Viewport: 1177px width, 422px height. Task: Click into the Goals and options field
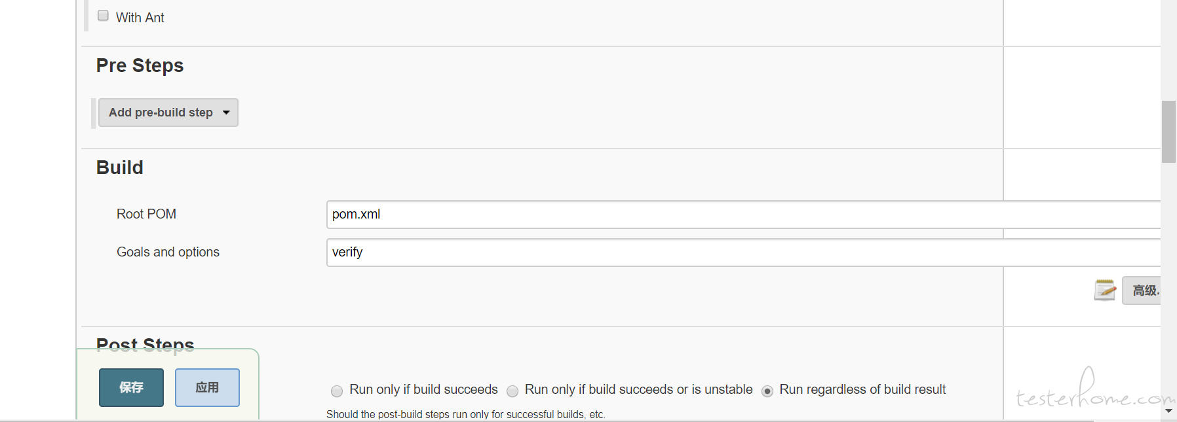coord(743,253)
